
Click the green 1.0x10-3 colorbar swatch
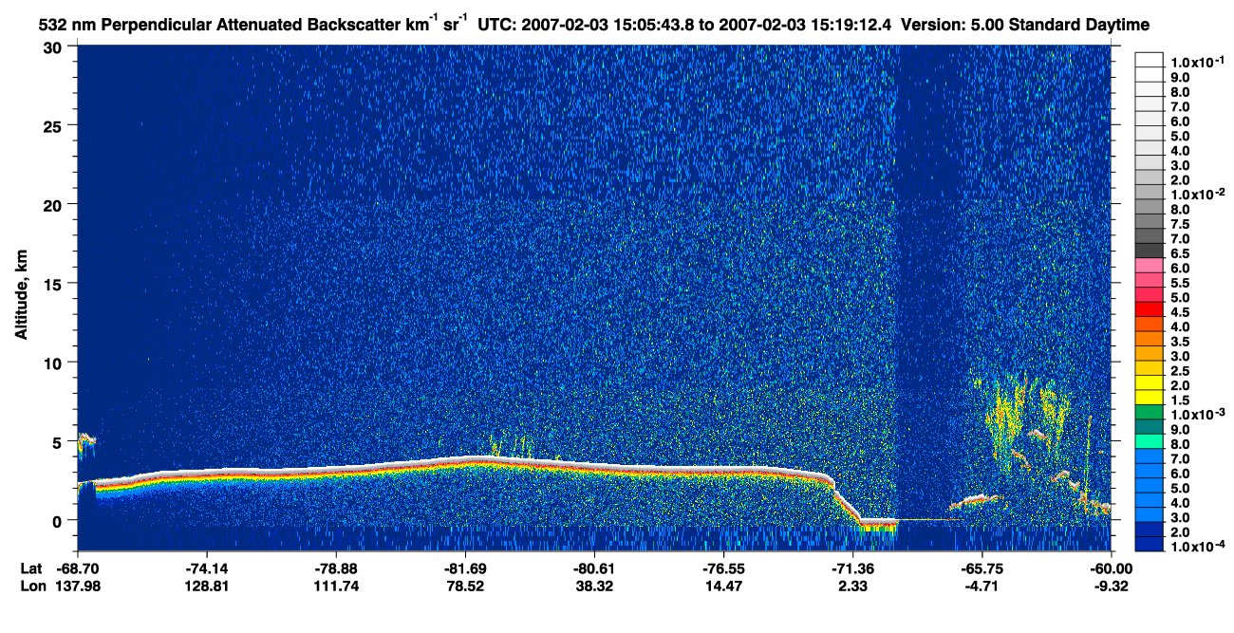[x=1149, y=415]
